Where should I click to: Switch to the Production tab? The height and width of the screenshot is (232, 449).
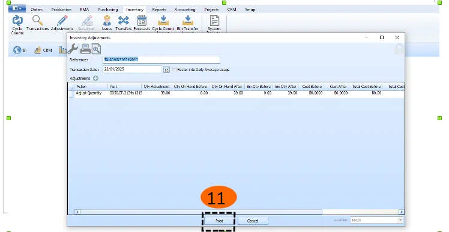click(x=61, y=10)
